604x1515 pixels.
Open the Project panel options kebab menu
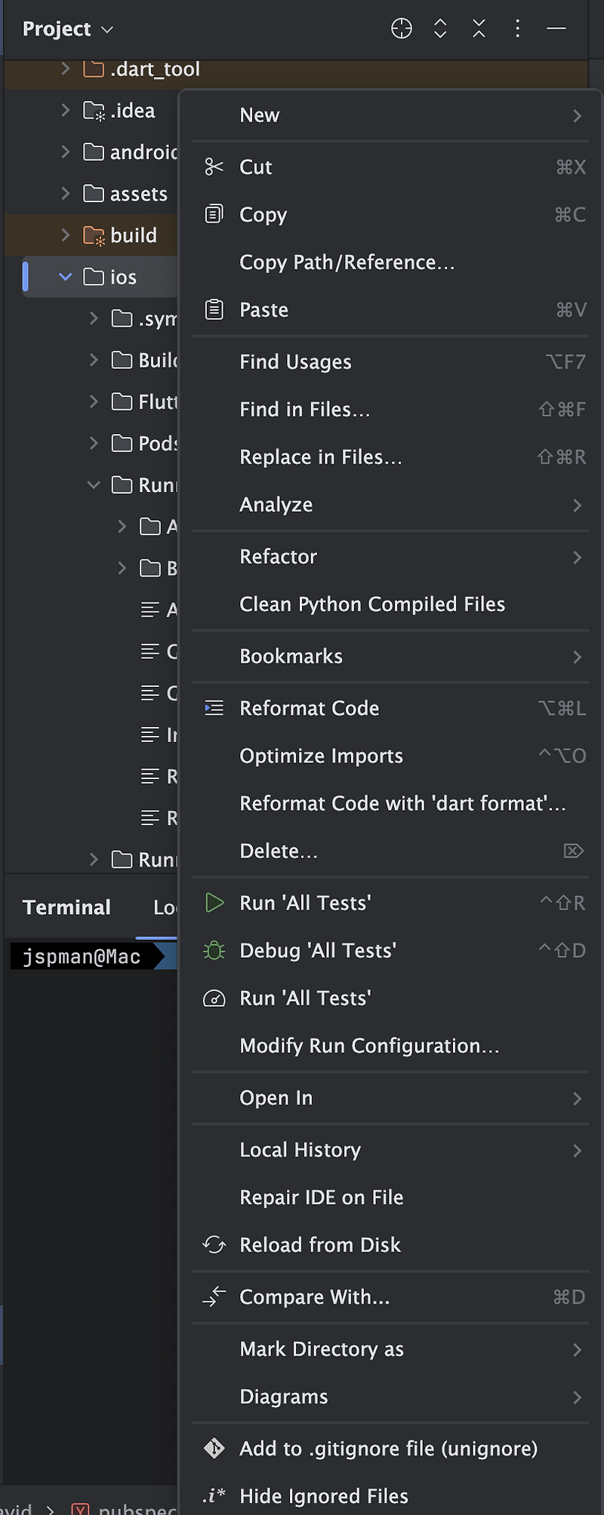coord(517,29)
